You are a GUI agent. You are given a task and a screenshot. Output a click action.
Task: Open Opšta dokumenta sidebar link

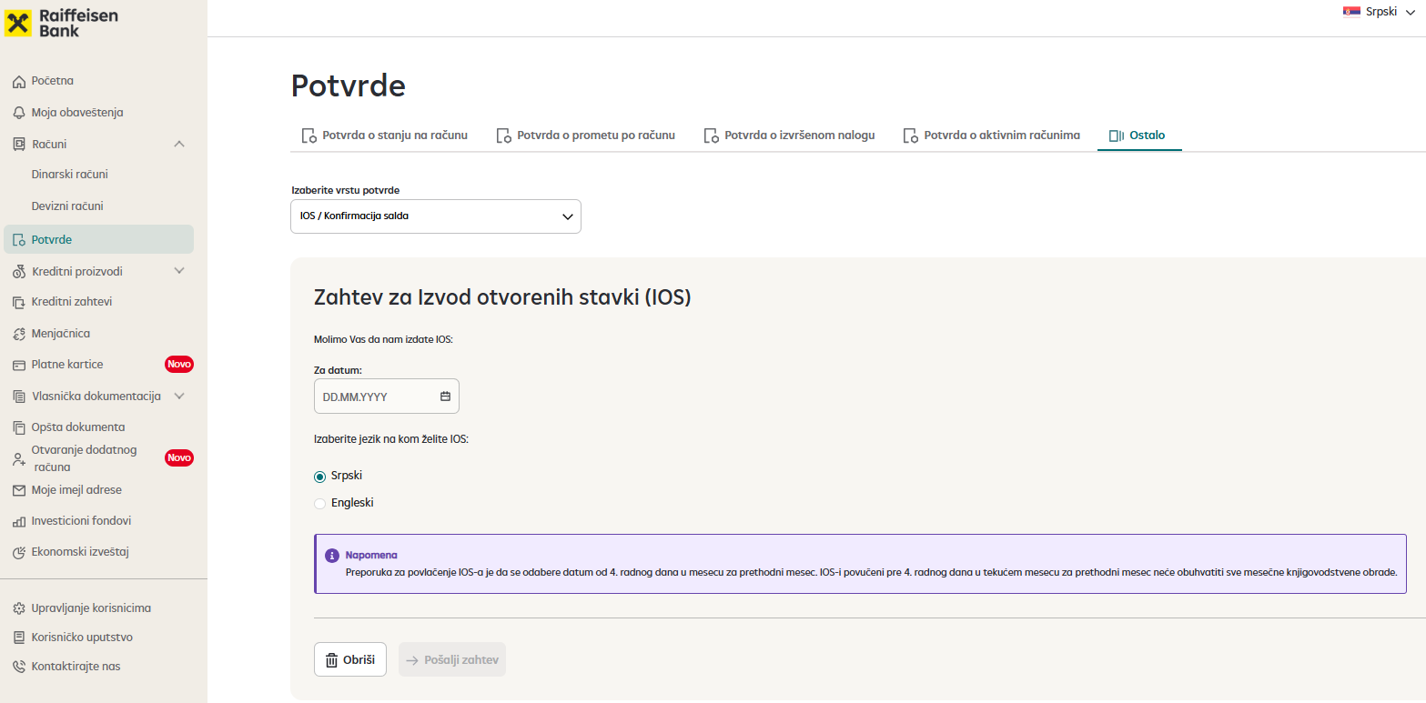[78, 427]
